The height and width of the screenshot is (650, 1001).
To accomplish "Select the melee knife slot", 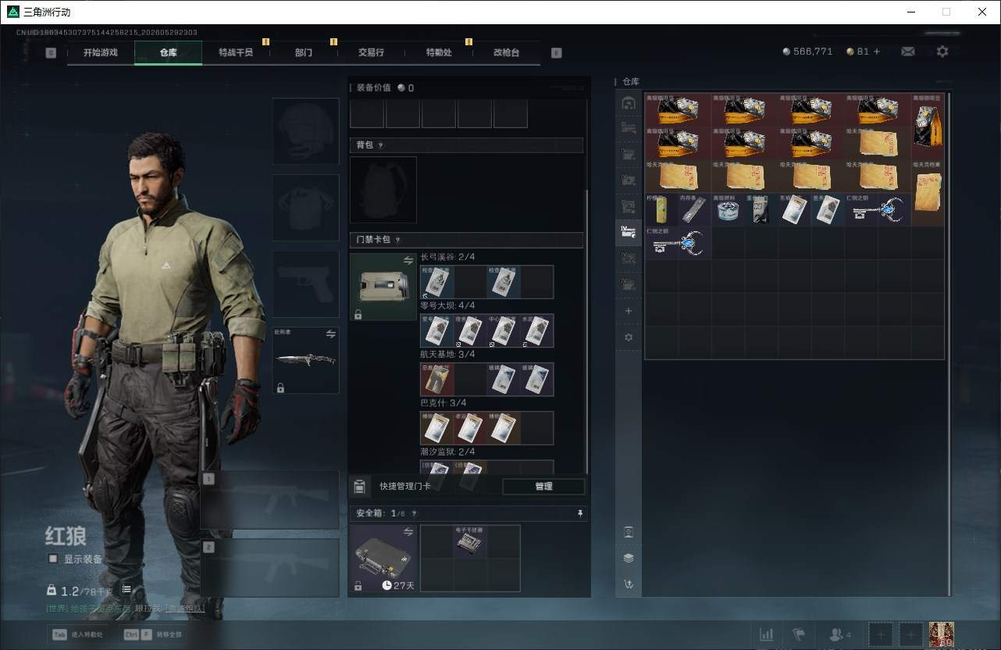I will [305, 360].
